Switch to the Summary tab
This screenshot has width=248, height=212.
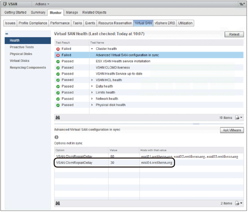[38, 13]
